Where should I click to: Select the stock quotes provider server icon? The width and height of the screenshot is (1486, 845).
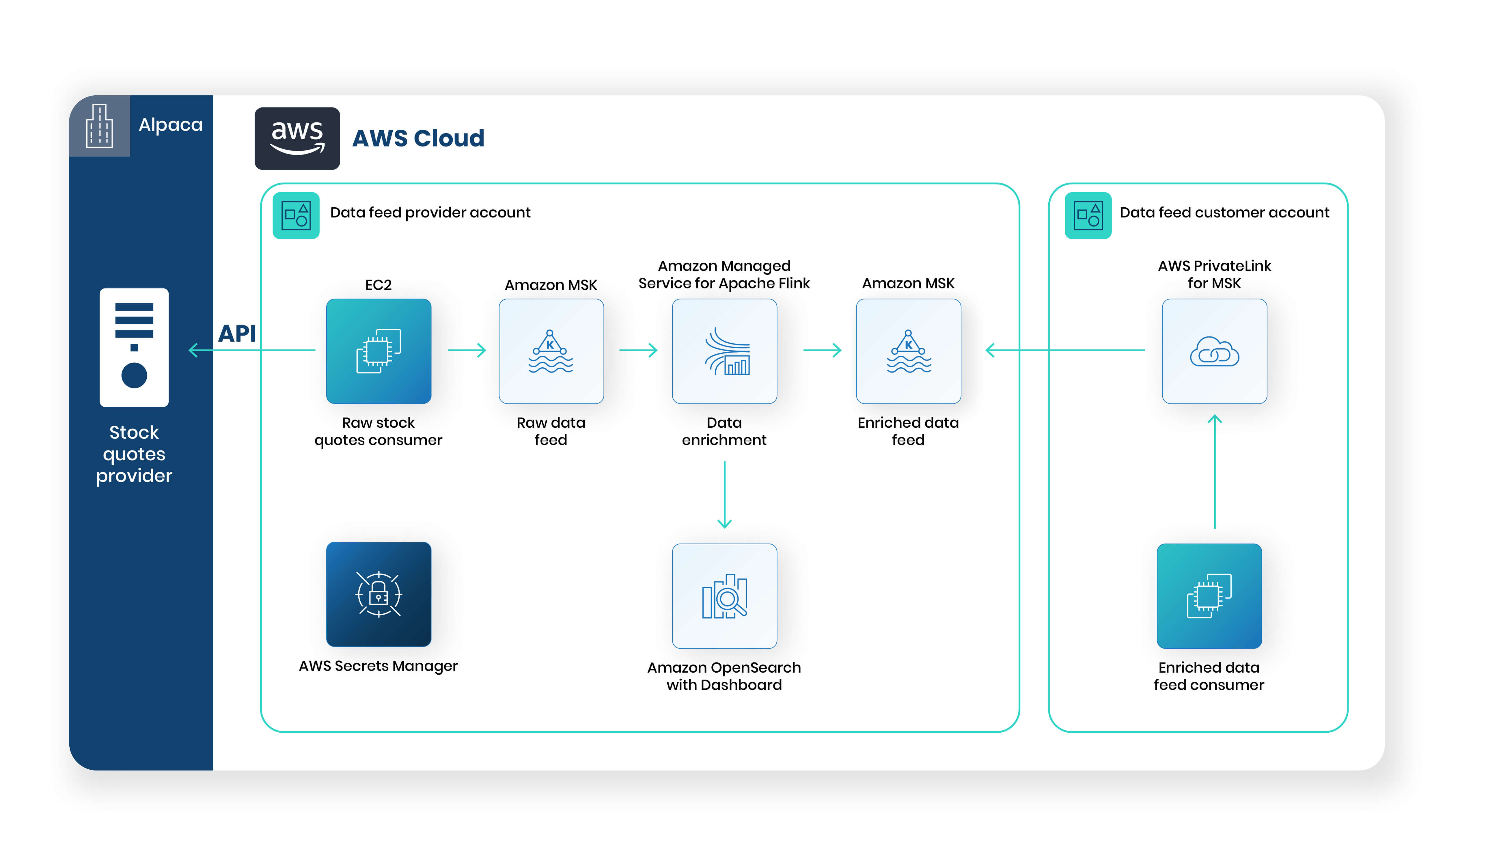coord(134,347)
